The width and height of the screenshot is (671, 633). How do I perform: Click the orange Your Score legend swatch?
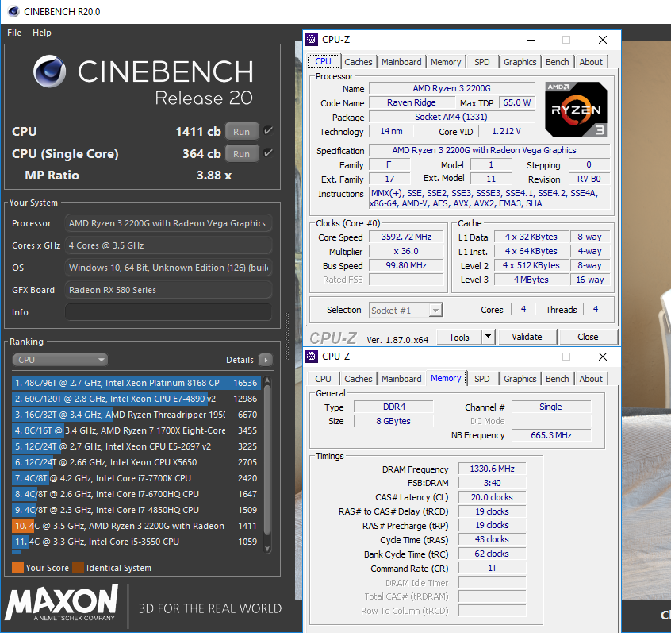(17, 567)
